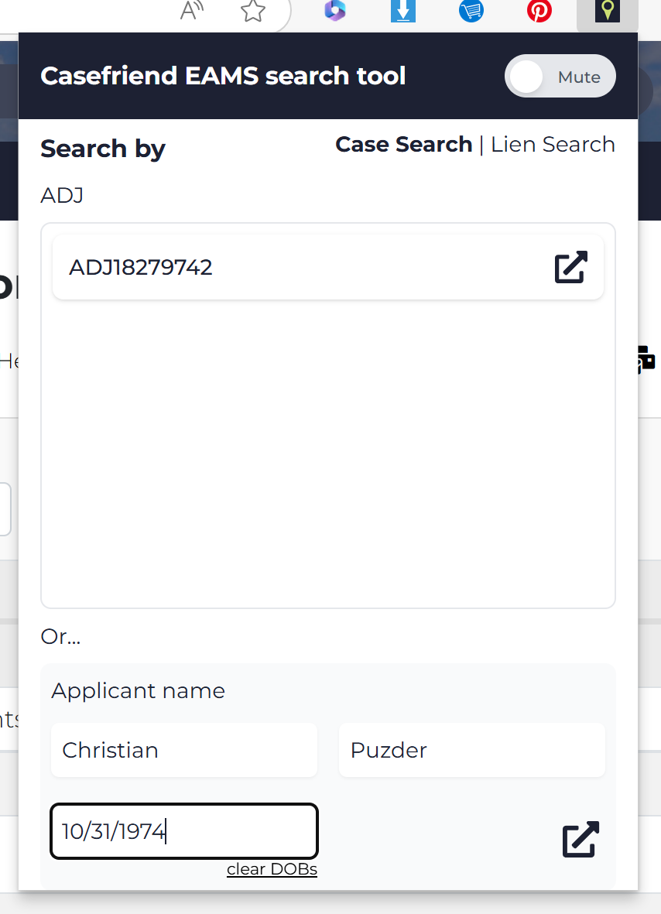
Task: Click the print icon behind the popup
Action: (647, 360)
